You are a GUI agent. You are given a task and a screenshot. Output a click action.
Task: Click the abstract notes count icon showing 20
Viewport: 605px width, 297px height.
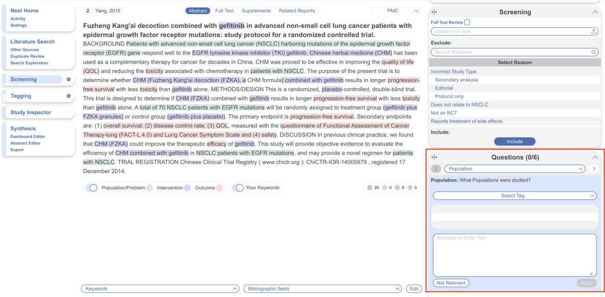pyautogui.click(x=369, y=187)
